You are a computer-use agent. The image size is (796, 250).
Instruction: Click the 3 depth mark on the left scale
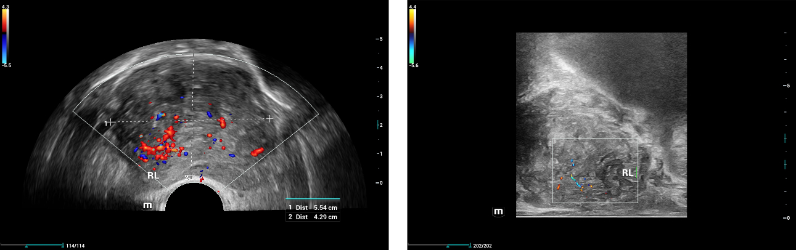(379, 97)
